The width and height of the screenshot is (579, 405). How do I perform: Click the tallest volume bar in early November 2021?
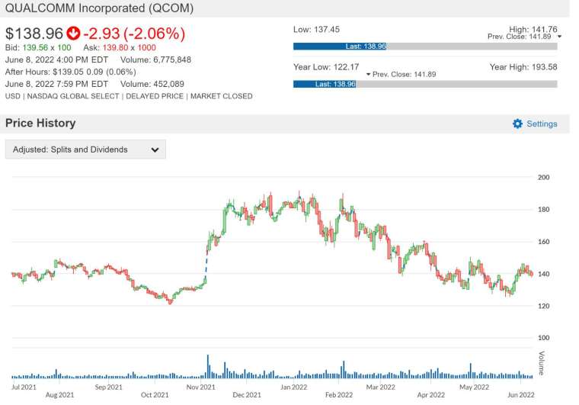click(207, 367)
